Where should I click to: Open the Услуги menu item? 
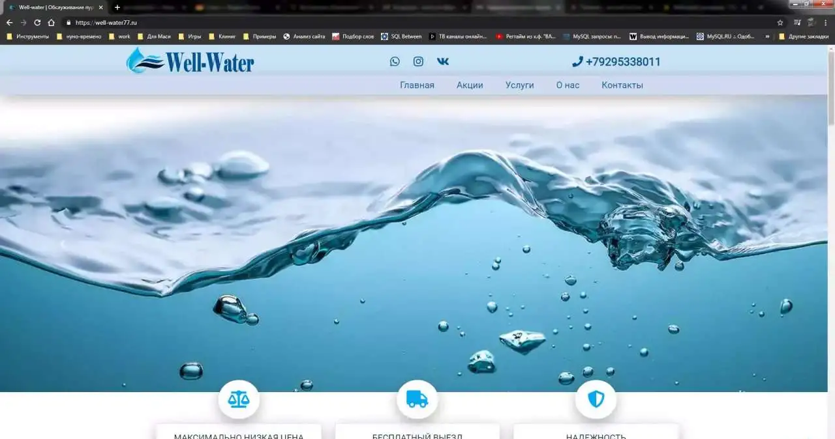[x=519, y=85]
